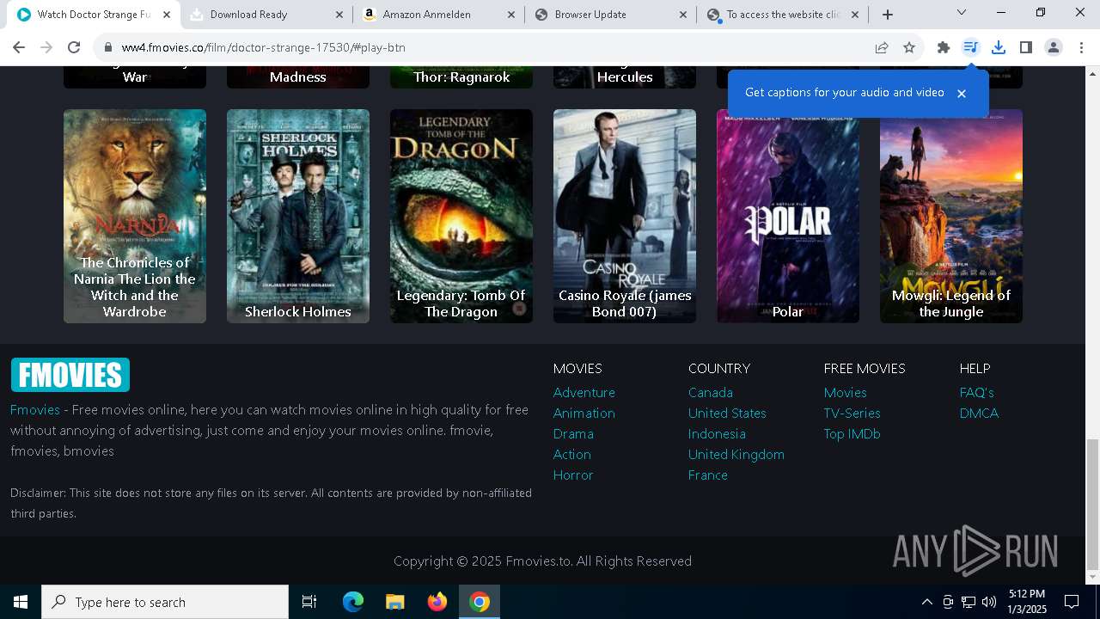The image size is (1100, 619).
Task: Close the Browser Update tab
Action: [683, 15]
